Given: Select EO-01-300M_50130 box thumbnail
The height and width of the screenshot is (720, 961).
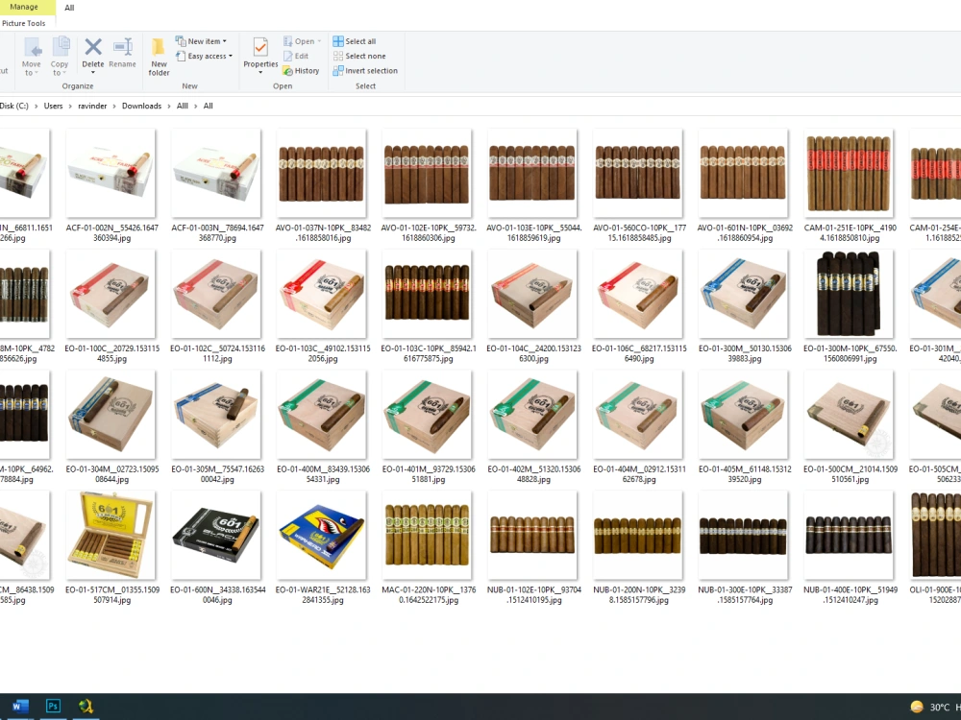Looking at the screenshot, I should (744, 293).
